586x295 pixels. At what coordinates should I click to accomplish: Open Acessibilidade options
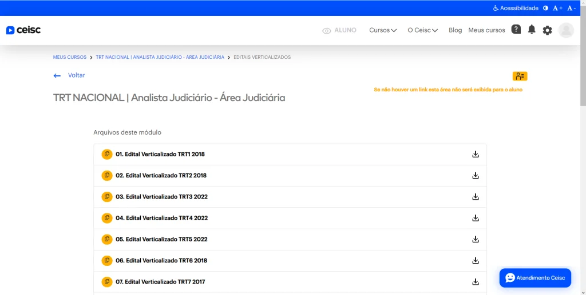coord(516,8)
